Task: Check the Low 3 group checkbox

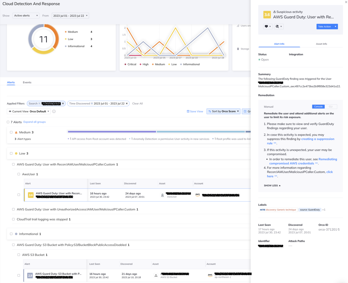Action: click(x=11, y=153)
